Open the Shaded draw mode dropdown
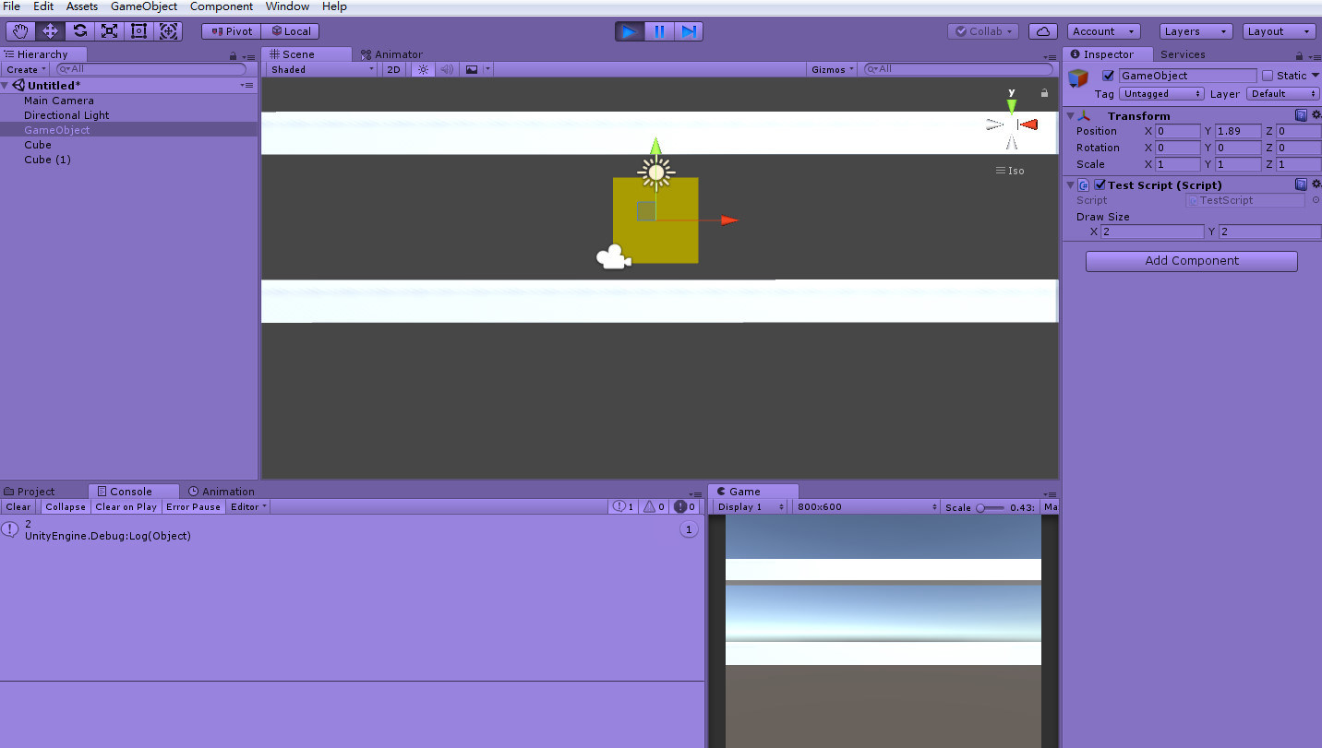Viewport: 1322px width, 748px height. click(320, 68)
